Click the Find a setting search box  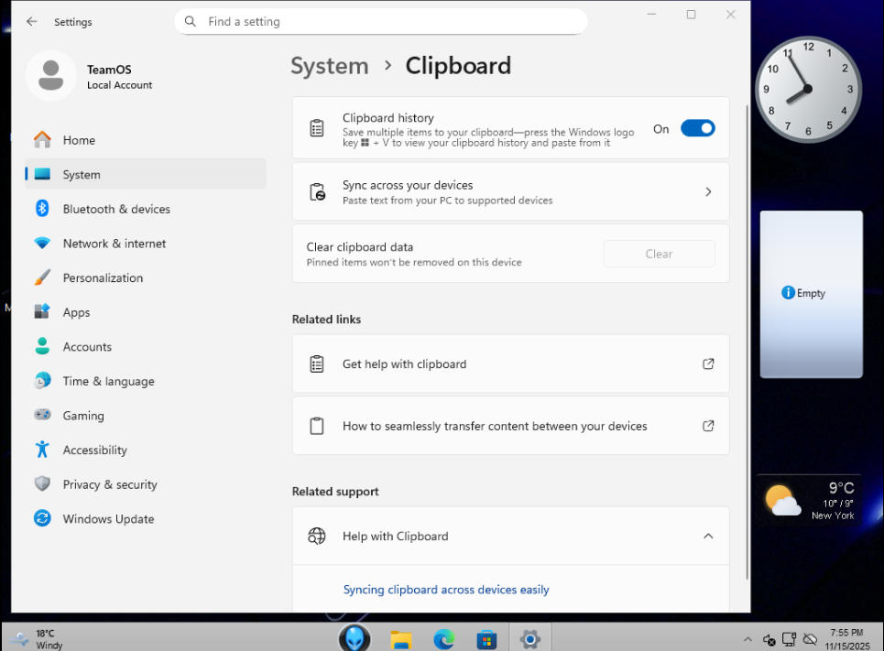[380, 21]
